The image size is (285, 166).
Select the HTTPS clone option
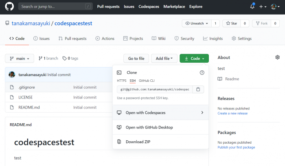click(x=122, y=81)
